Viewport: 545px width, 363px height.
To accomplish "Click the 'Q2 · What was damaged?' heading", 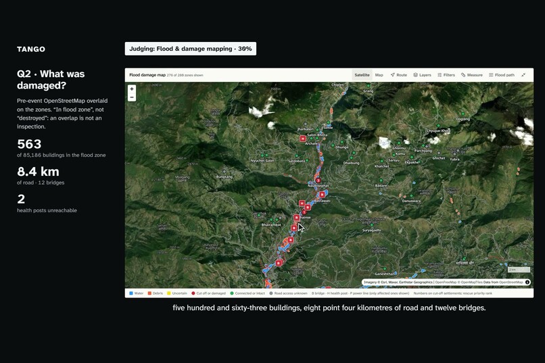I will [51, 80].
